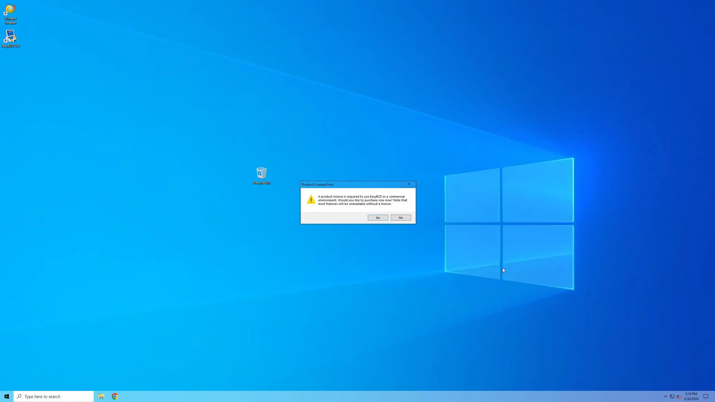
Task: Click No in the license dialog
Action: click(x=401, y=218)
